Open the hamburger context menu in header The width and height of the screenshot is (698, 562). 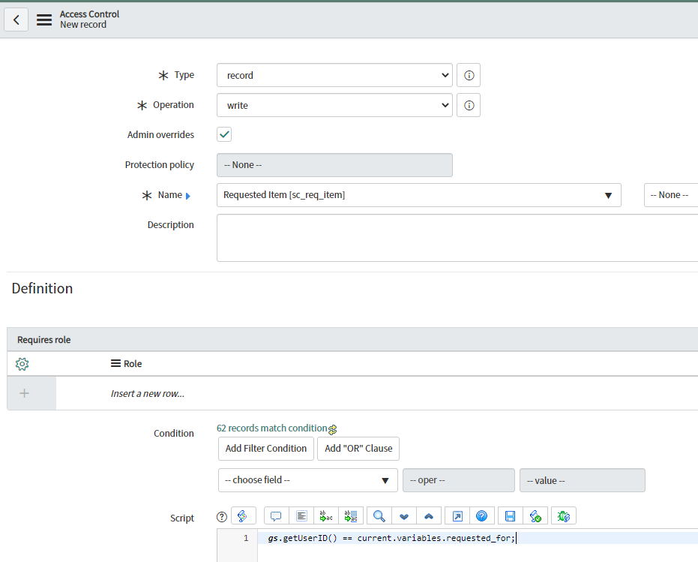[x=44, y=20]
